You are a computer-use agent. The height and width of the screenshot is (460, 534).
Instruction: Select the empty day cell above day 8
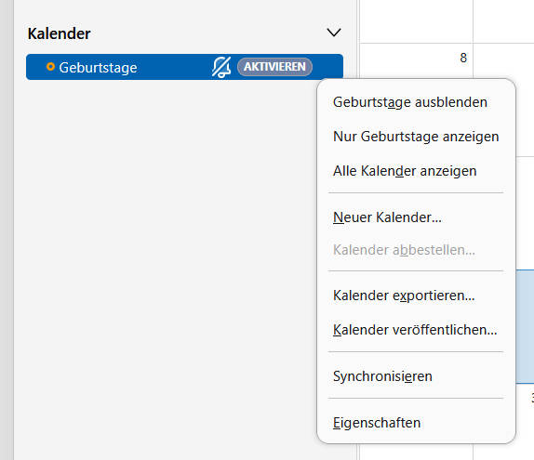pos(416,21)
